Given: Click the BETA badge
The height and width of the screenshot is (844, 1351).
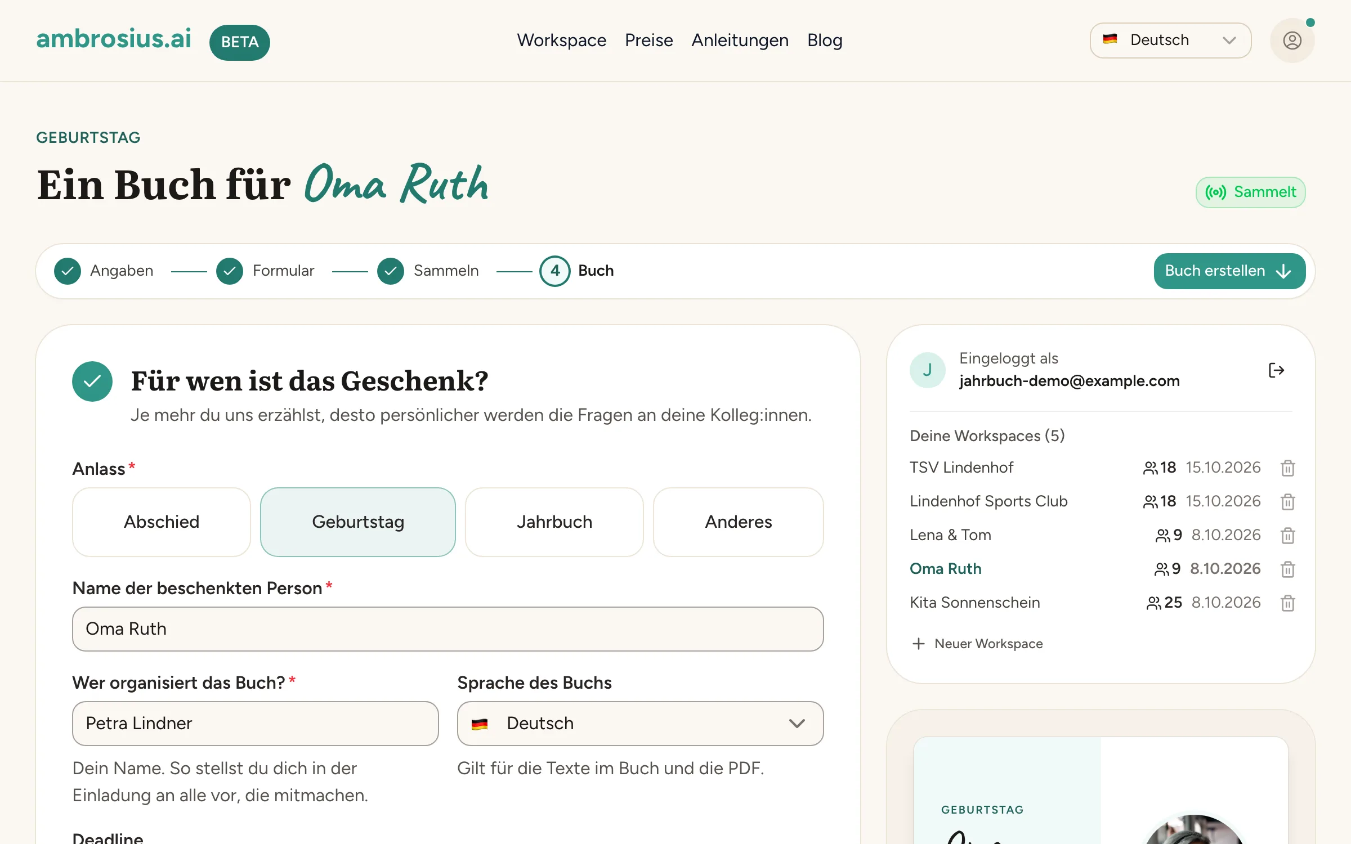Looking at the screenshot, I should point(240,42).
